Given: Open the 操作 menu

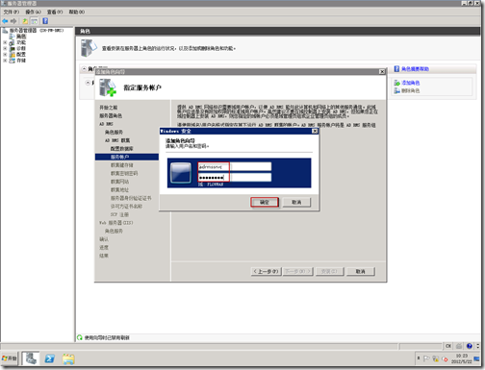Looking at the screenshot, I should pos(33,12).
